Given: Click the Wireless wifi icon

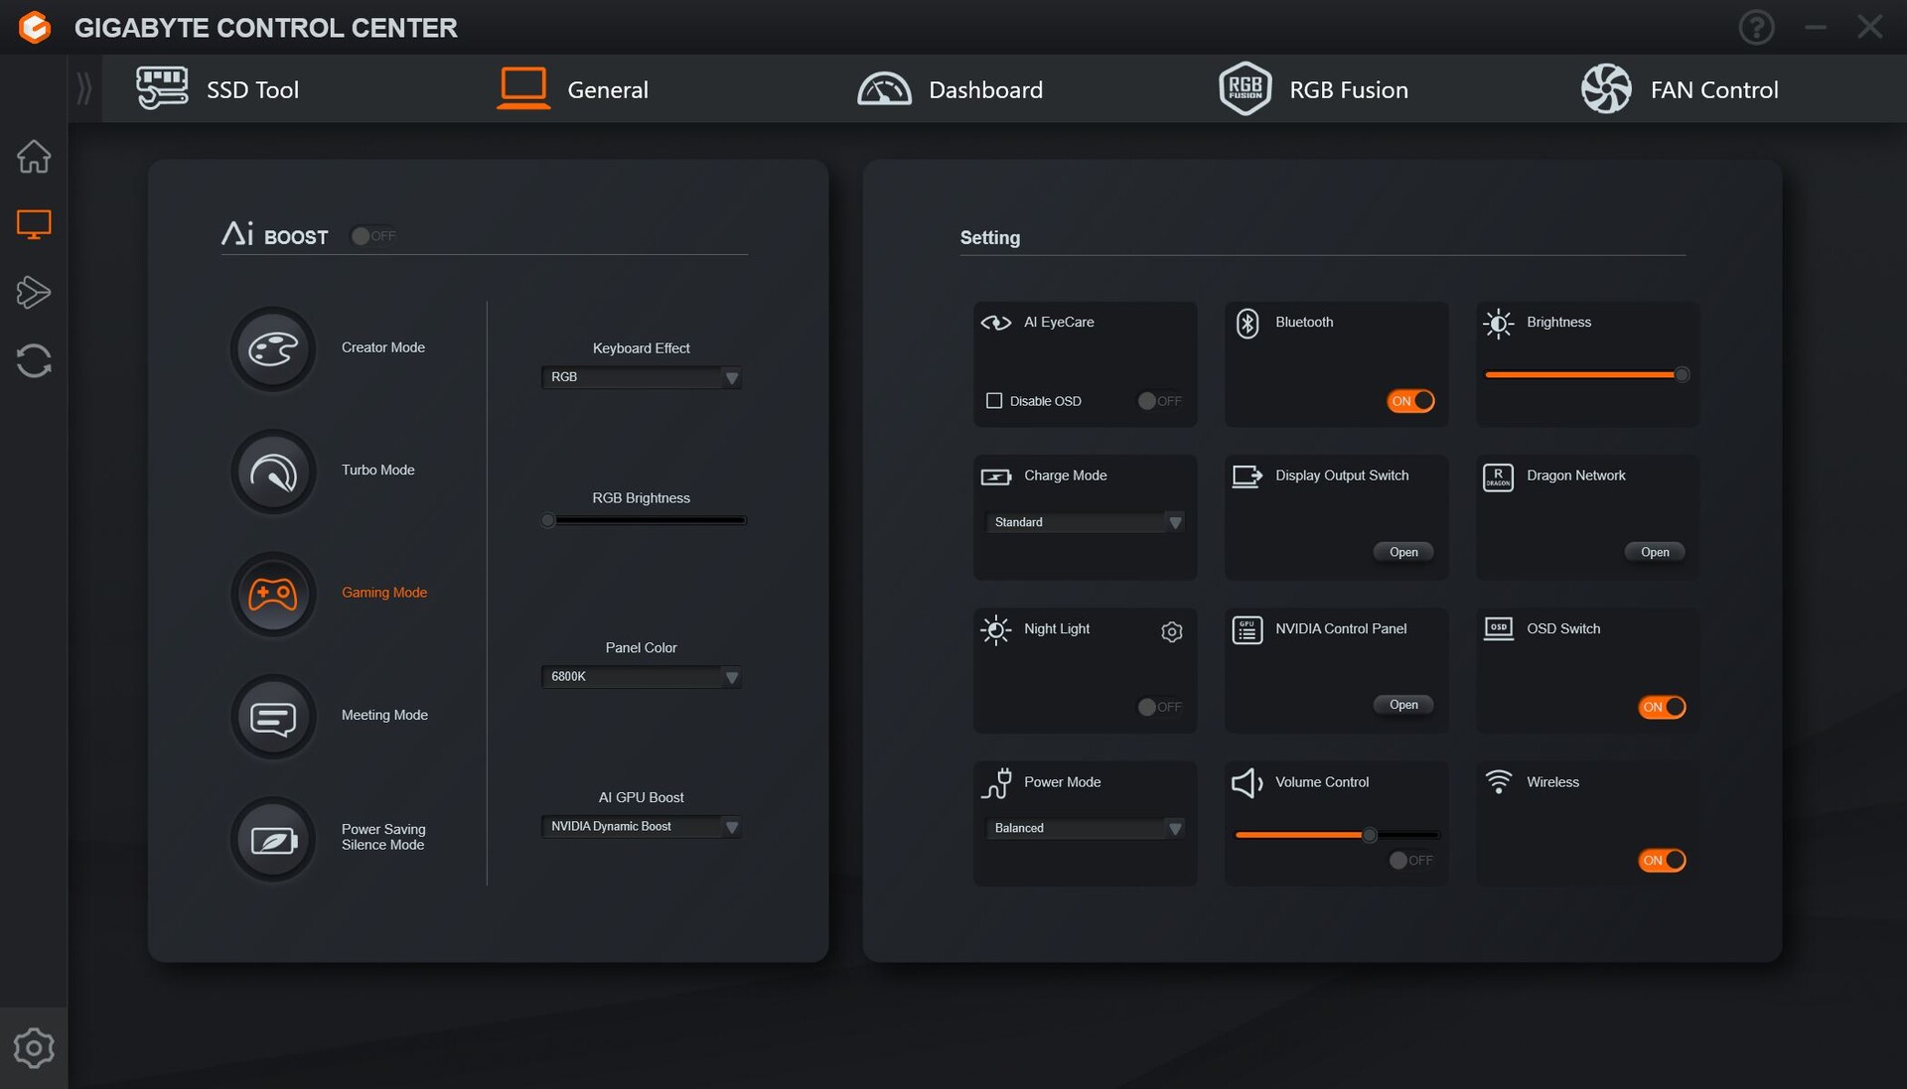Looking at the screenshot, I should 1499,781.
